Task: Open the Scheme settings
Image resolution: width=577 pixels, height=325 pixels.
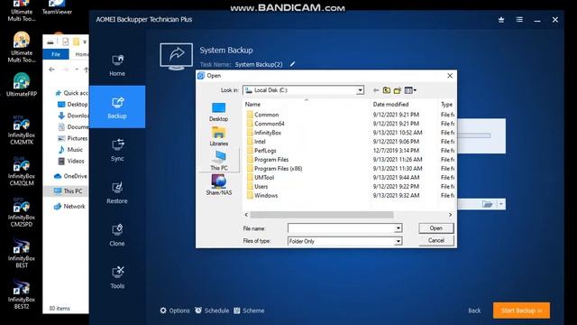Action: [x=249, y=311]
